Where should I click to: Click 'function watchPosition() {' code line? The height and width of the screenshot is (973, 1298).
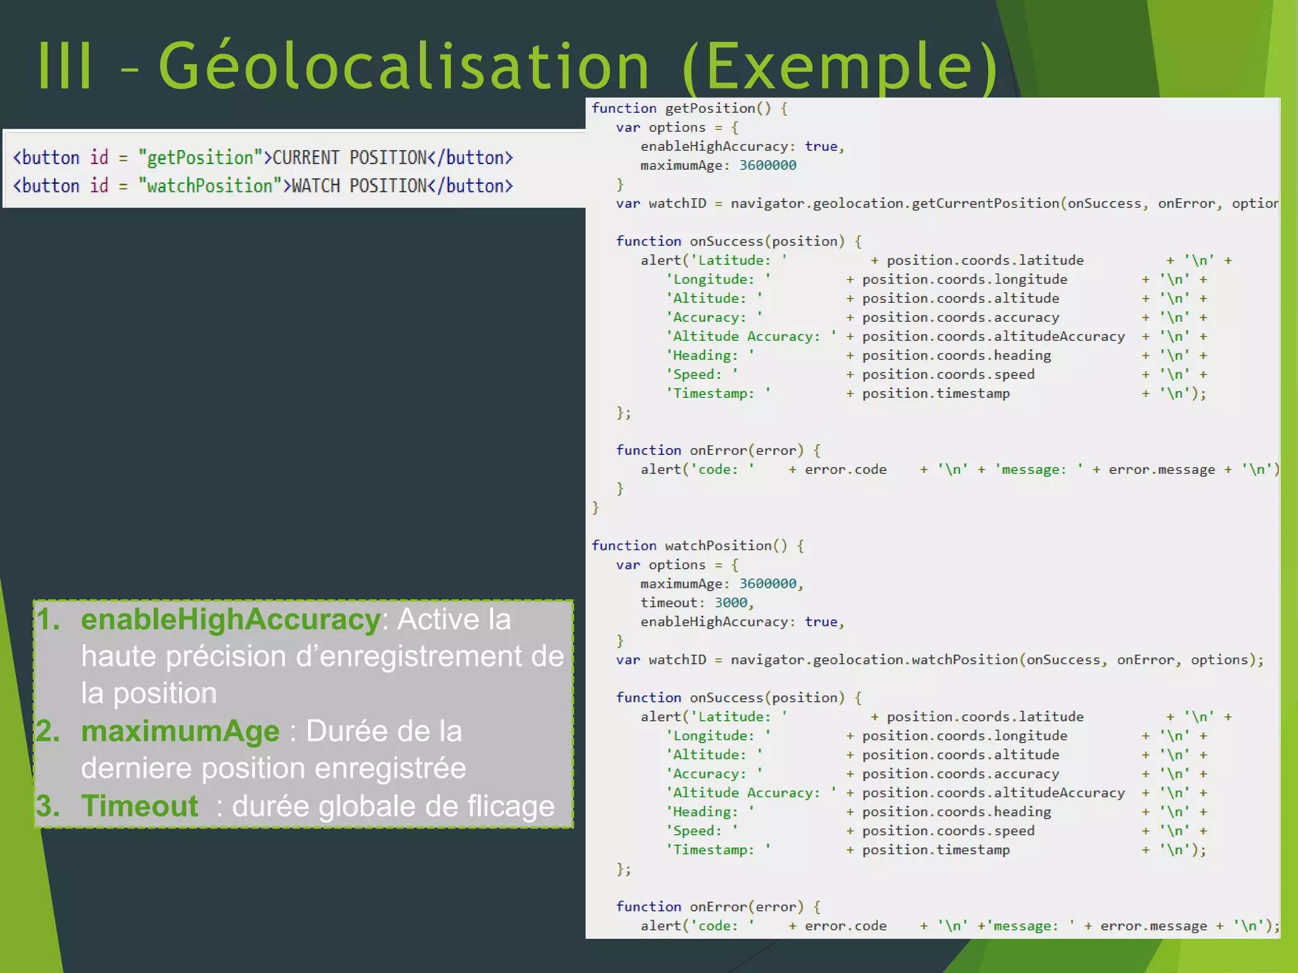(x=698, y=545)
